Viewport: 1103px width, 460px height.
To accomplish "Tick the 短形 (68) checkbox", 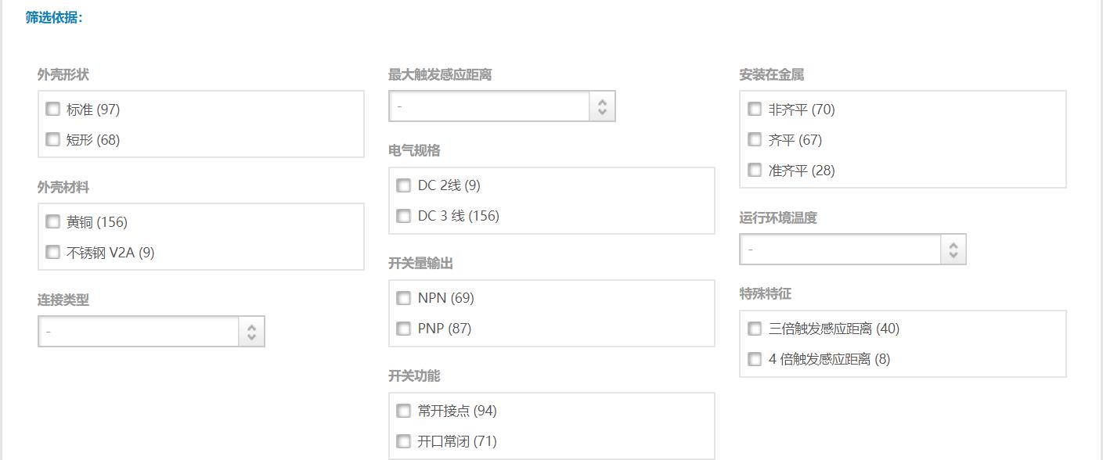I will (x=52, y=139).
